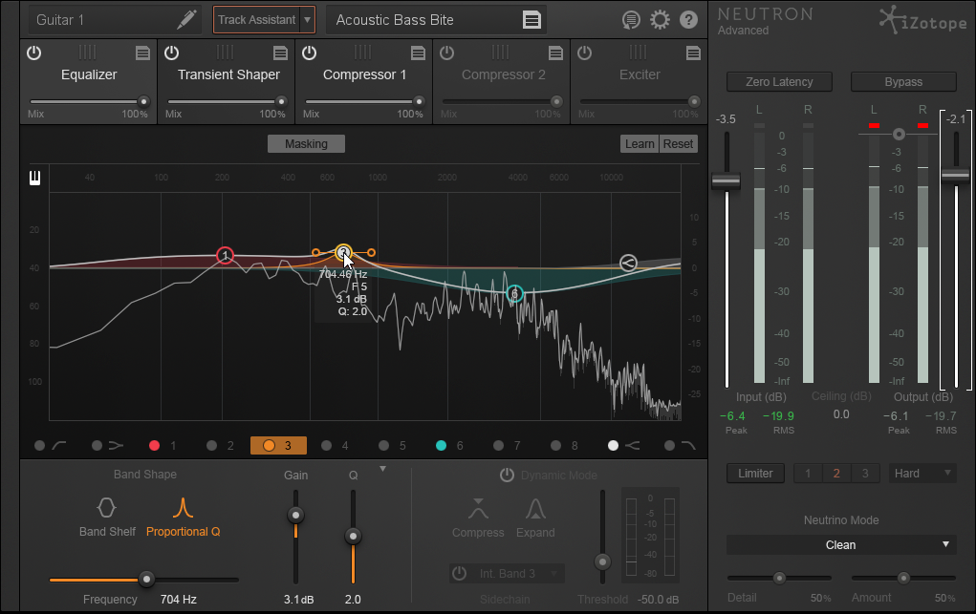Adjust the band Gain slider

pos(295,515)
